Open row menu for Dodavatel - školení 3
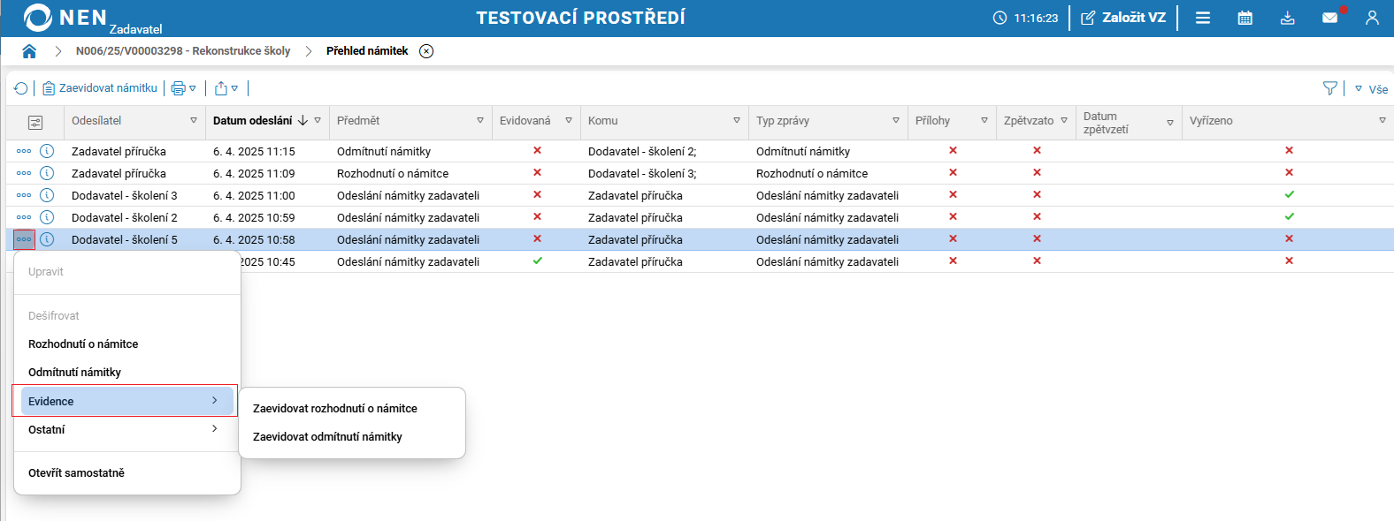The image size is (1394, 521). 24,195
